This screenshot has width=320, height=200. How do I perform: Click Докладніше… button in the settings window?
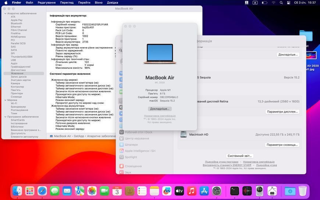click(x=288, y=55)
